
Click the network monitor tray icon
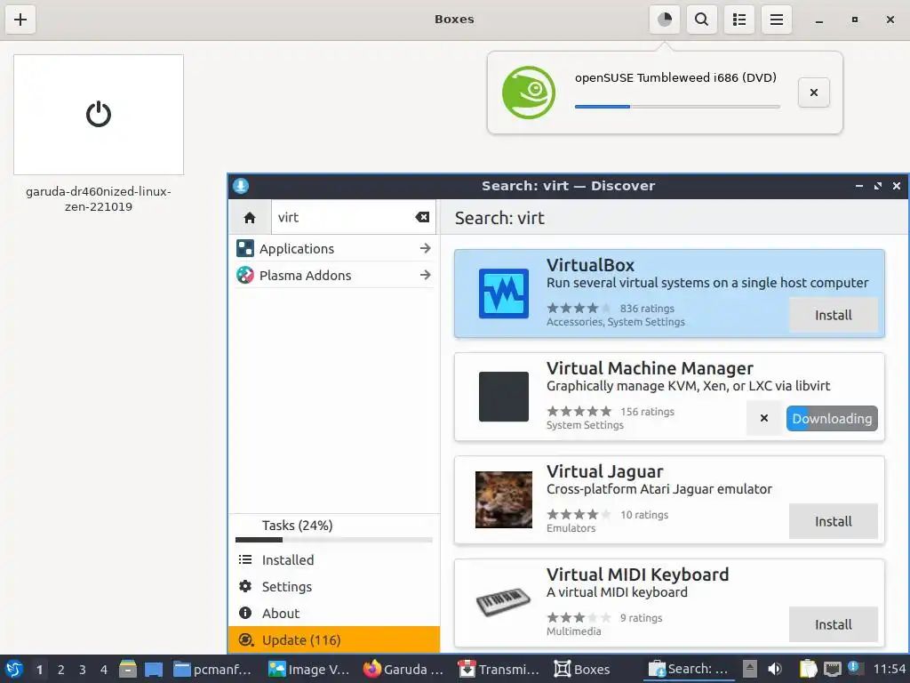tap(832, 669)
